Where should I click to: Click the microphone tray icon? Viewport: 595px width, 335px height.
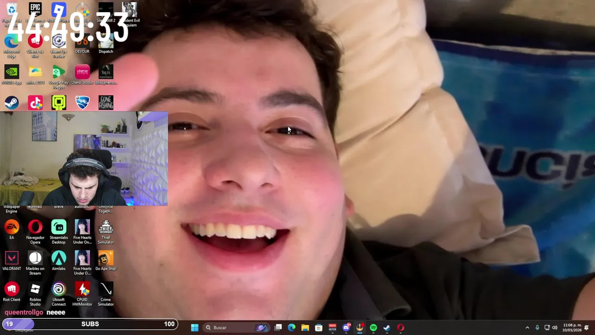coord(537,328)
